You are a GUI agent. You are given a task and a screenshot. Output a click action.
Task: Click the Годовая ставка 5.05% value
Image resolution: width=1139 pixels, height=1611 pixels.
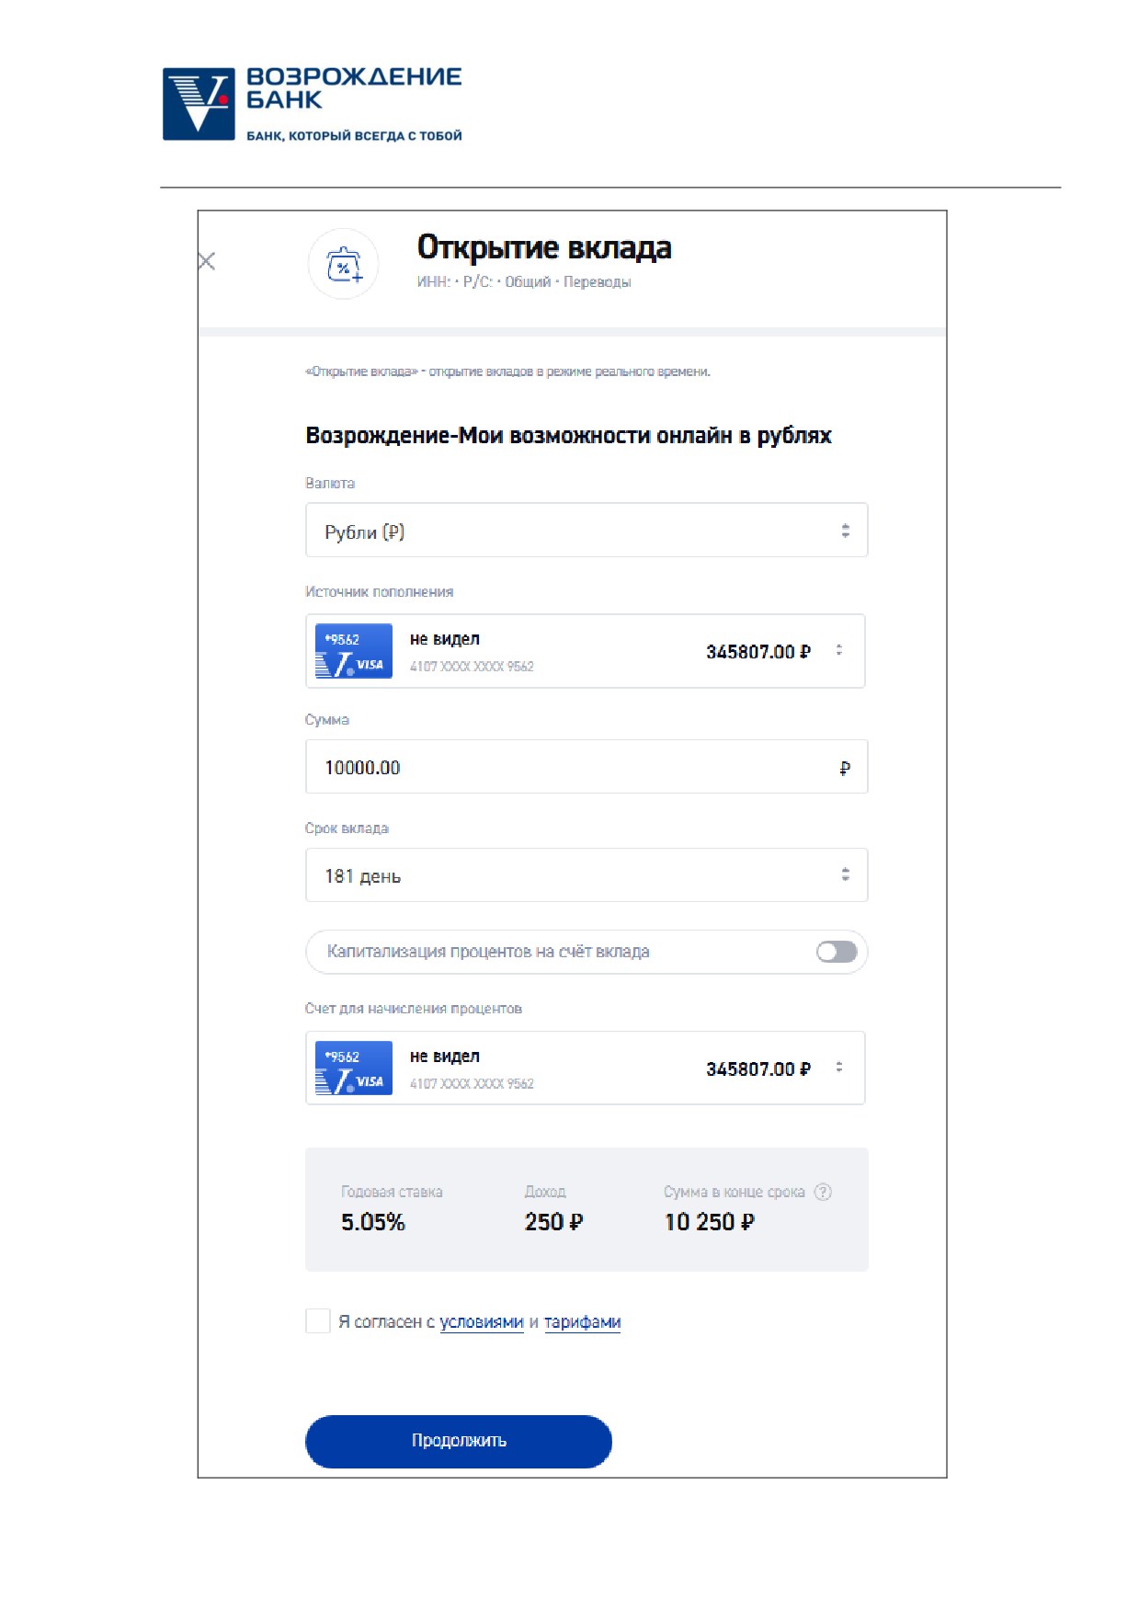(373, 1222)
